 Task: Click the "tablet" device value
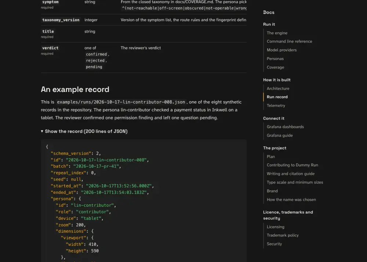click(x=91, y=218)
